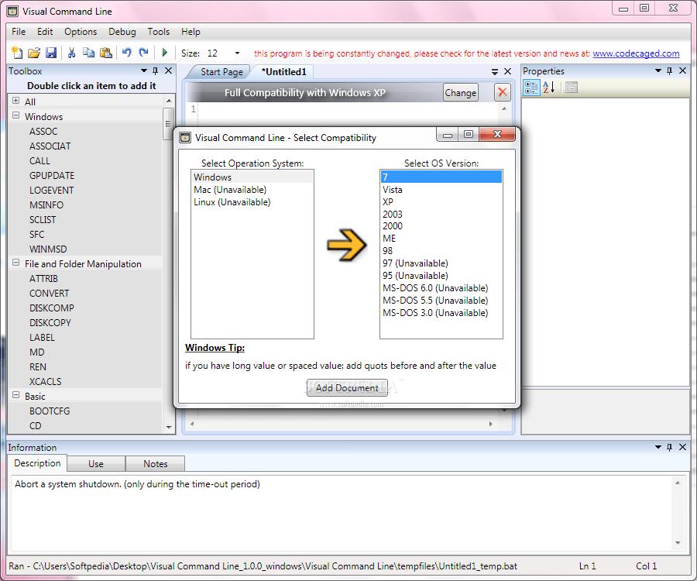Open the Help menu
Viewport: 697px width, 581px height.
pyautogui.click(x=191, y=32)
